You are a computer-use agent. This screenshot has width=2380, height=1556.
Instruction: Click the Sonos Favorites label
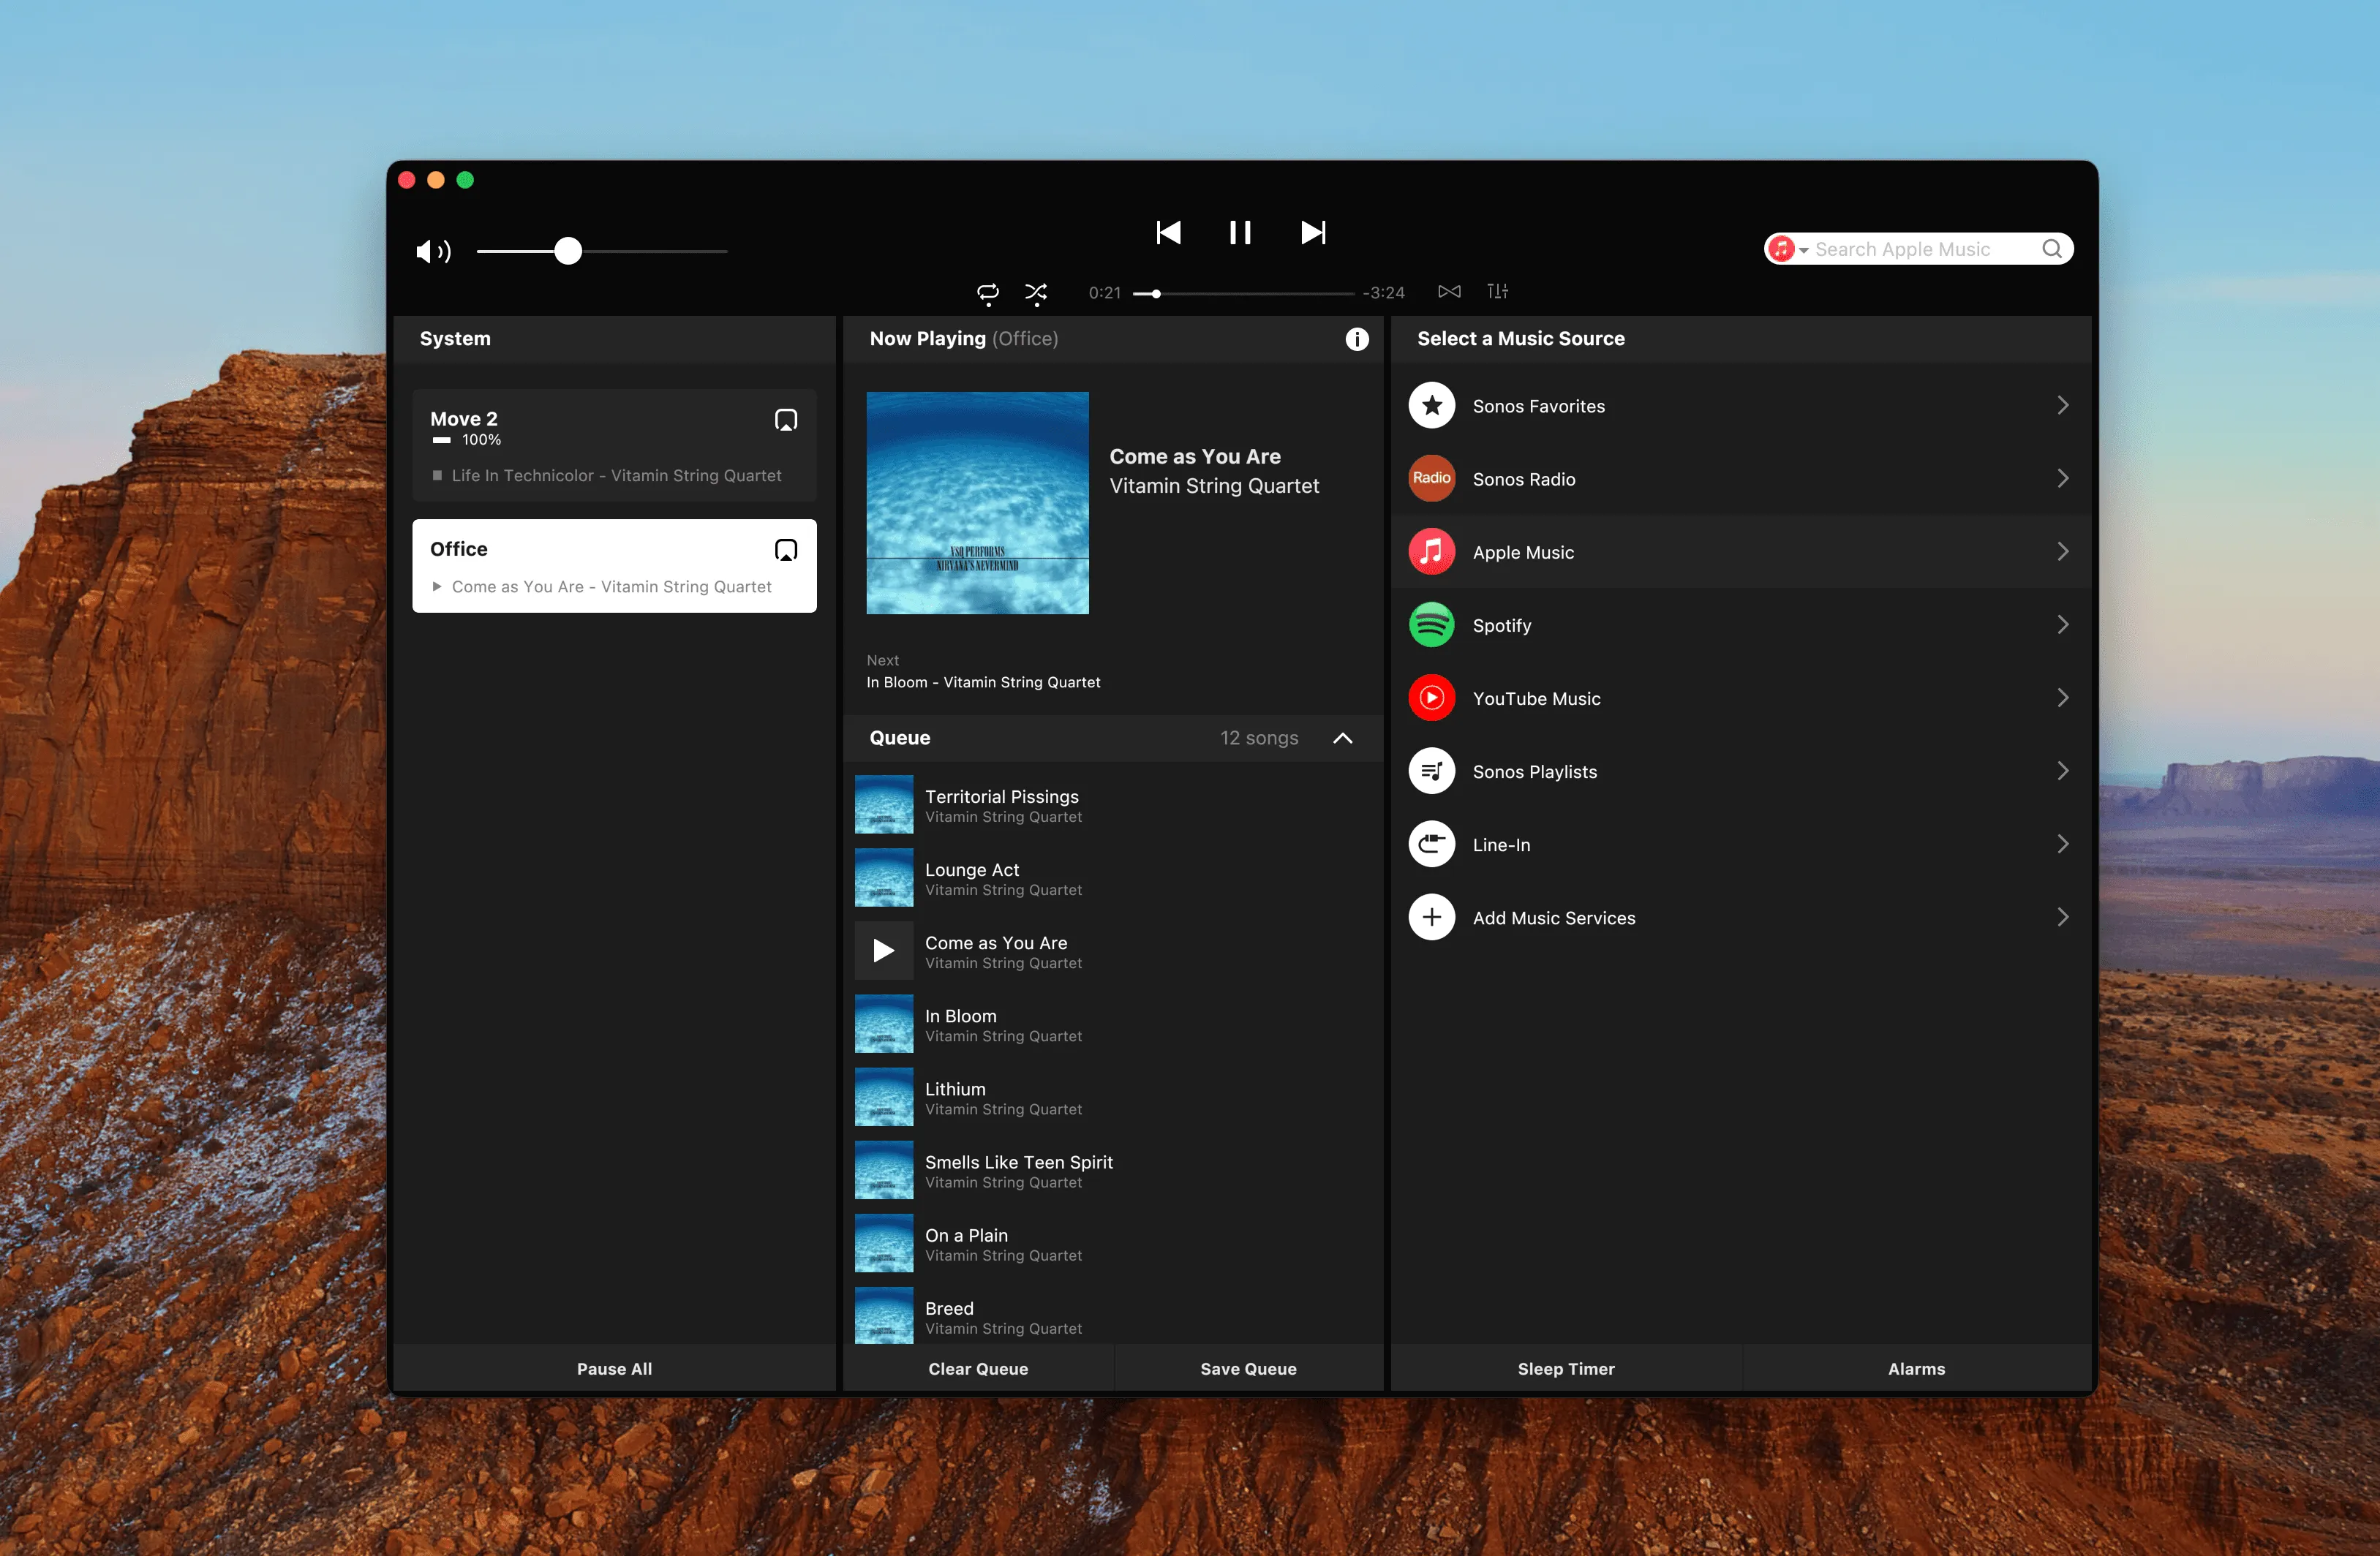pos(1538,406)
